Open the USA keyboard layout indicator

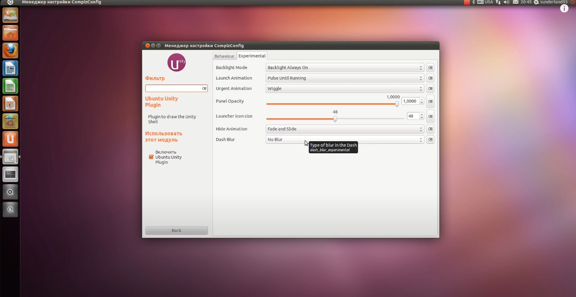pos(485,2)
